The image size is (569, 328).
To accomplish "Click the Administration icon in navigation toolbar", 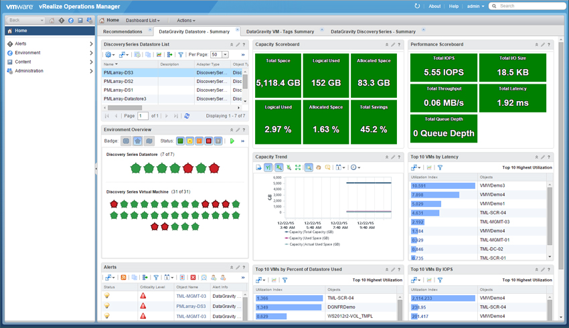I will [90, 20].
